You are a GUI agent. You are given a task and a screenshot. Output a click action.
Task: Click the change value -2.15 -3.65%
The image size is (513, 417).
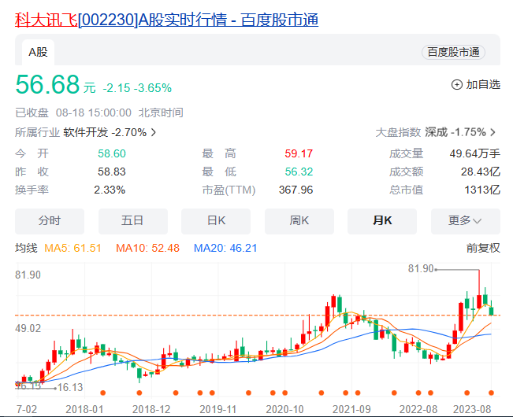pyautogui.click(x=137, y=88)
